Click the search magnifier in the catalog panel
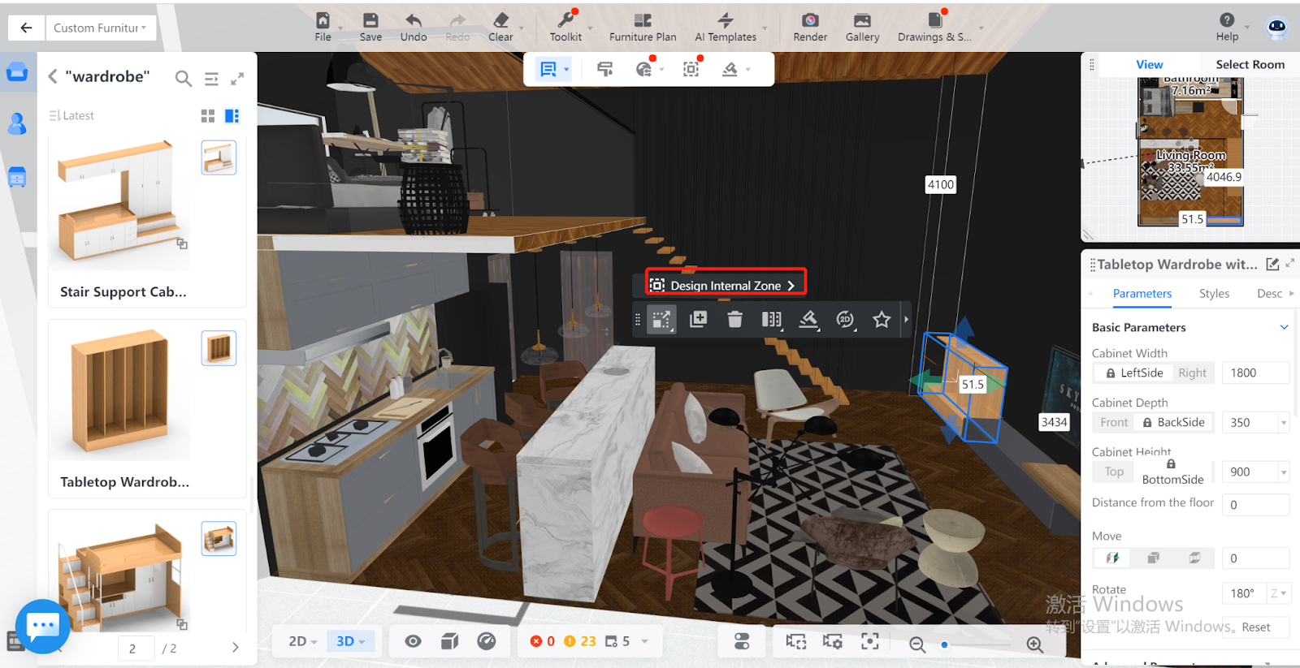Image resolution: width=1300 pixels, height=668 pixels. (x=184, y=78)
